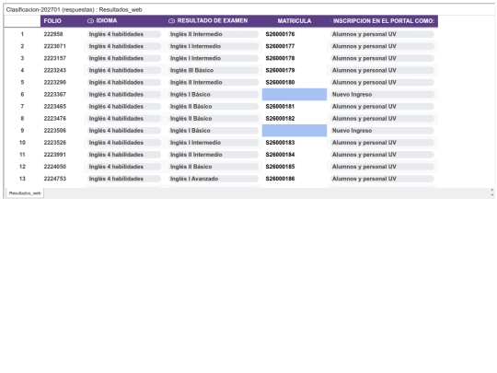The height and width of the screenshot is (373, 497).
Task: Select row number 1
Action: [22, 34]
